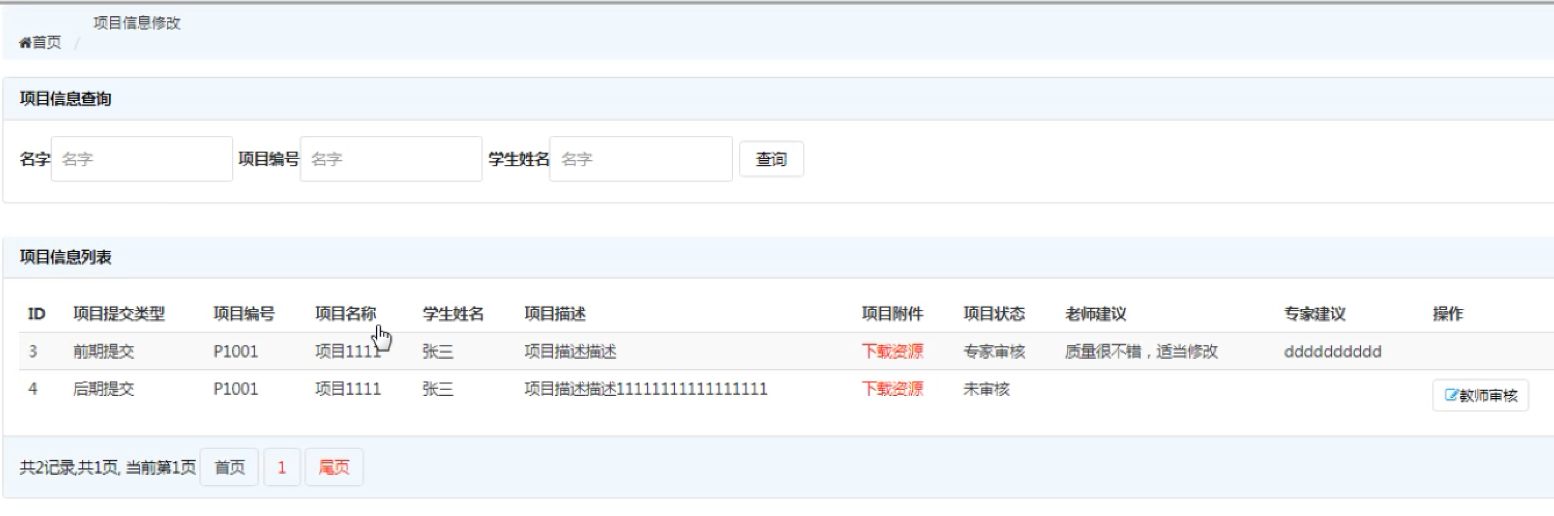Click the home icon in breadcrumb
Screen dimensions: 1554x516
(25, 42)
